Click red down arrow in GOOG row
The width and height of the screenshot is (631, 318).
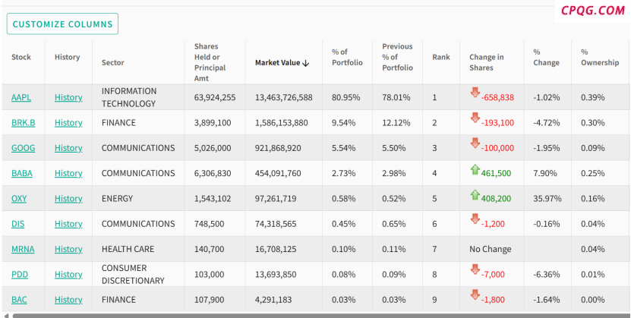point(475,143)
